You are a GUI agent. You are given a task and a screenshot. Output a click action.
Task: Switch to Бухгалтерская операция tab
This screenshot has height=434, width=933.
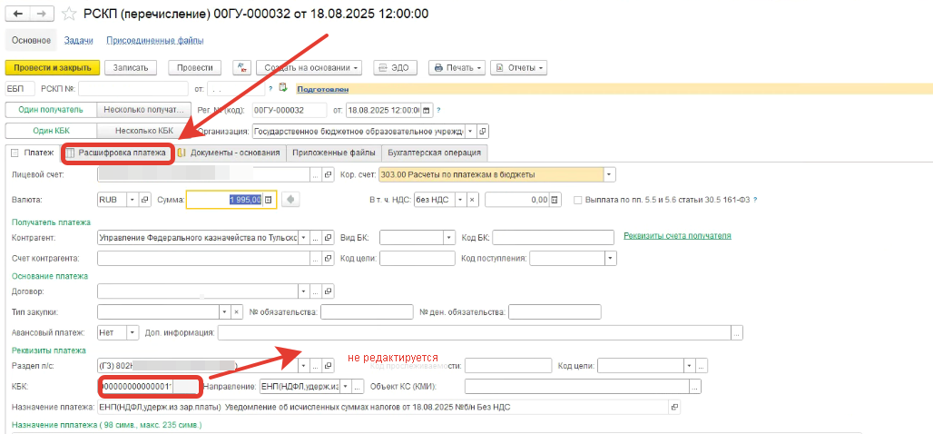[x=435, y=153]
